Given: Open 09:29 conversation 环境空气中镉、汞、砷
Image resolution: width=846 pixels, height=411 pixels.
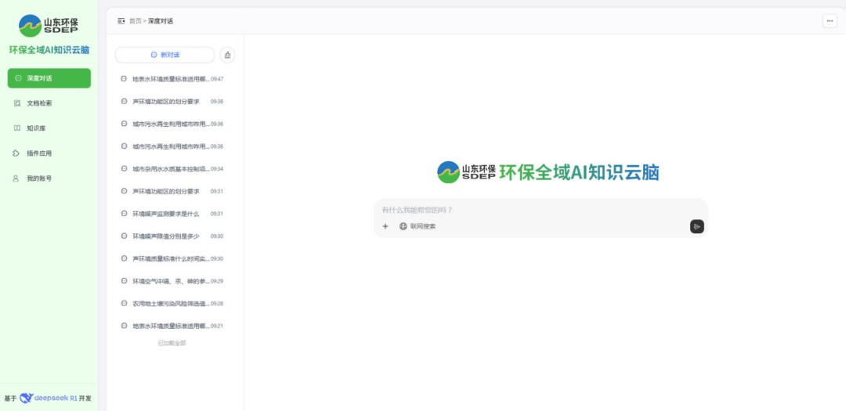Looking at the screenshot, I should point(172,281).
